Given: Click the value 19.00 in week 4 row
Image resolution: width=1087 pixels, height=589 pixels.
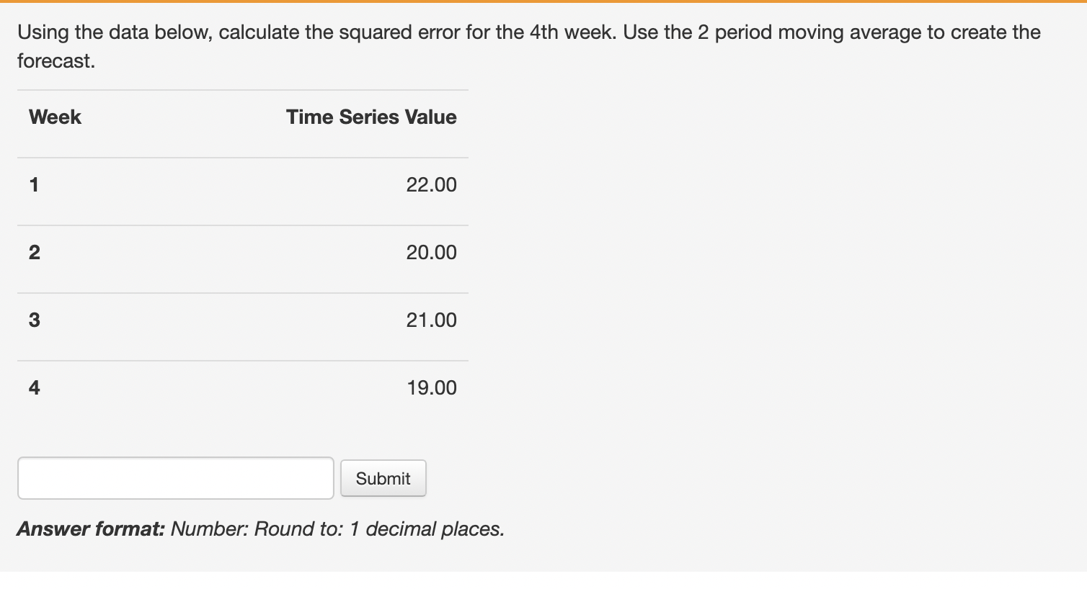Looking at the screenshot, I should (431, 387).
